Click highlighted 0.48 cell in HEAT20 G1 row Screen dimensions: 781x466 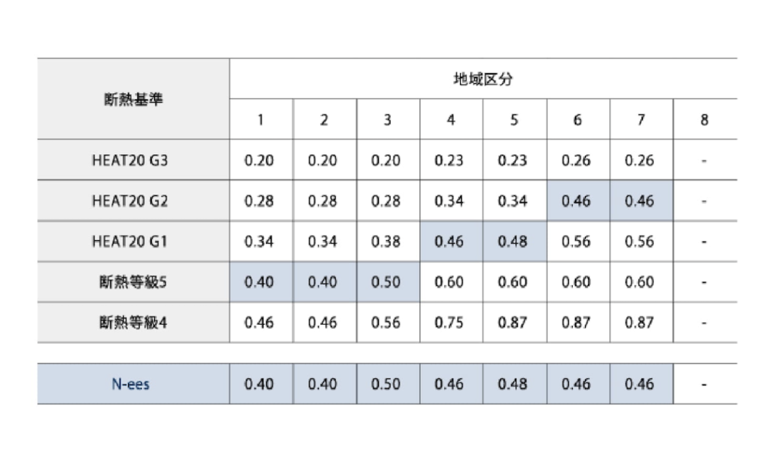click(x=514, y=241)
